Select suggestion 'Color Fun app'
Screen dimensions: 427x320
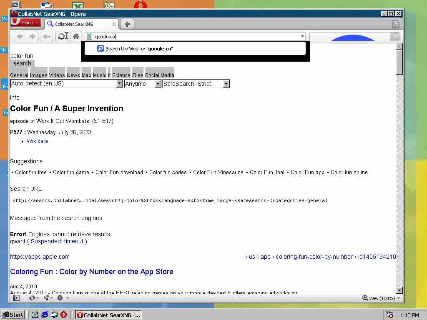tap(307, 172)
